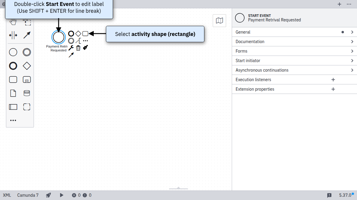Append a task using the context pad rectangle
Image resolution: width=357 pixels, height=200 pixels.
click(x=85, y=34)
